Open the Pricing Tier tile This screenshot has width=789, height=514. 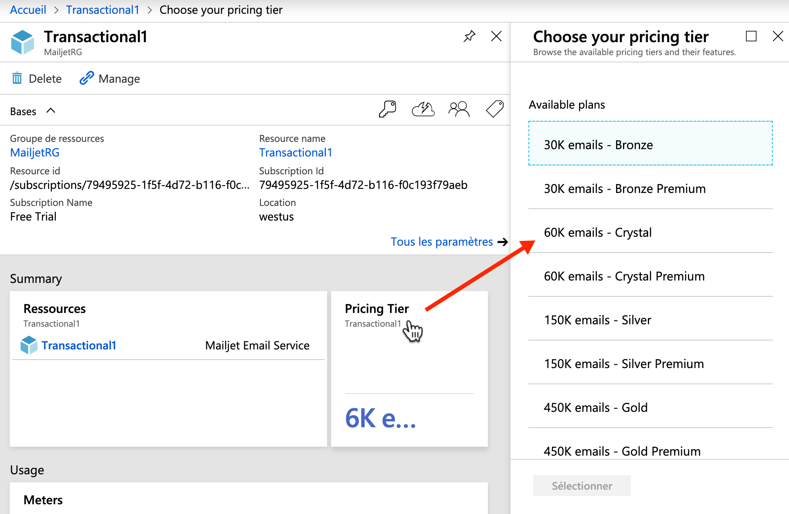coord(410,369)
